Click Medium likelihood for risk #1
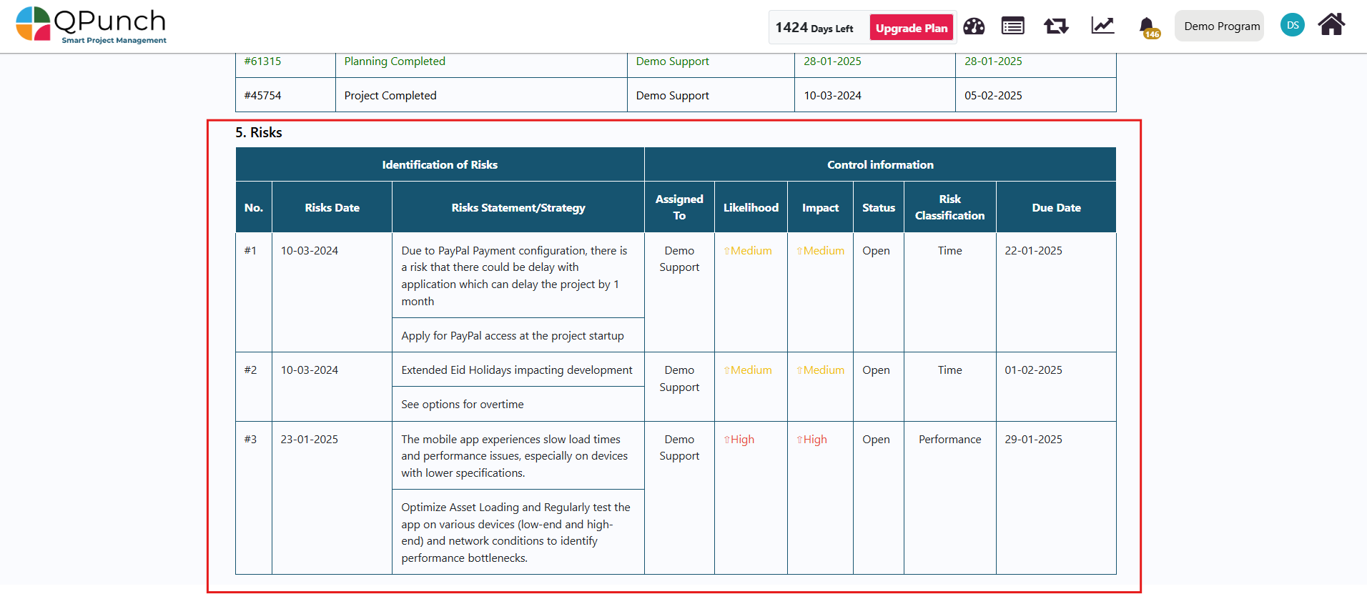This screenshot has width=1367, height=594. click(x=748, y=251)
